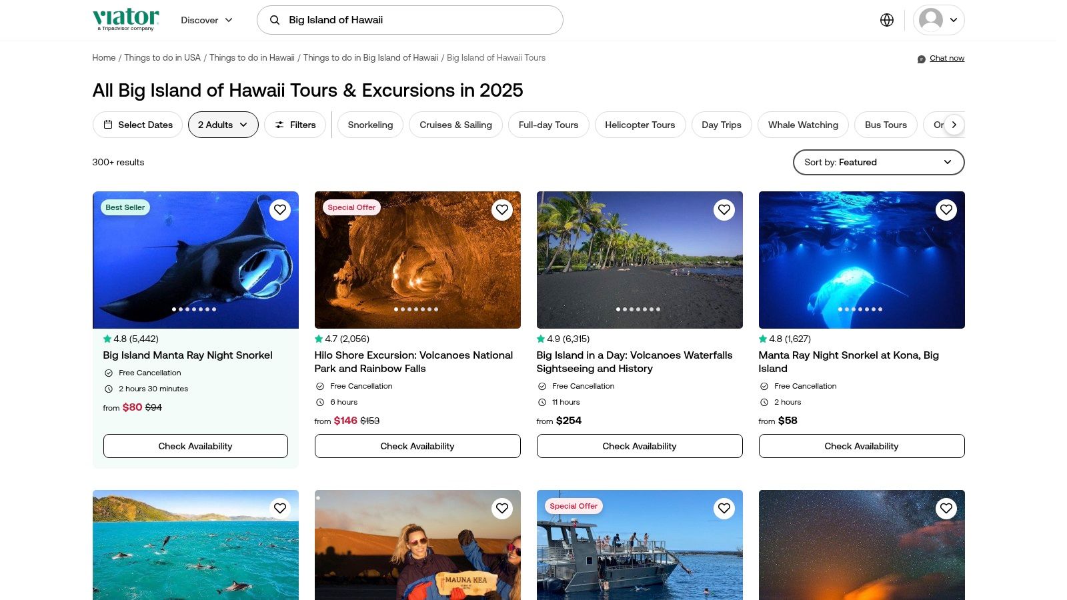
Task: Select the Snorkeling category chip
Action: pyautogui.click(x=370, y=125)
